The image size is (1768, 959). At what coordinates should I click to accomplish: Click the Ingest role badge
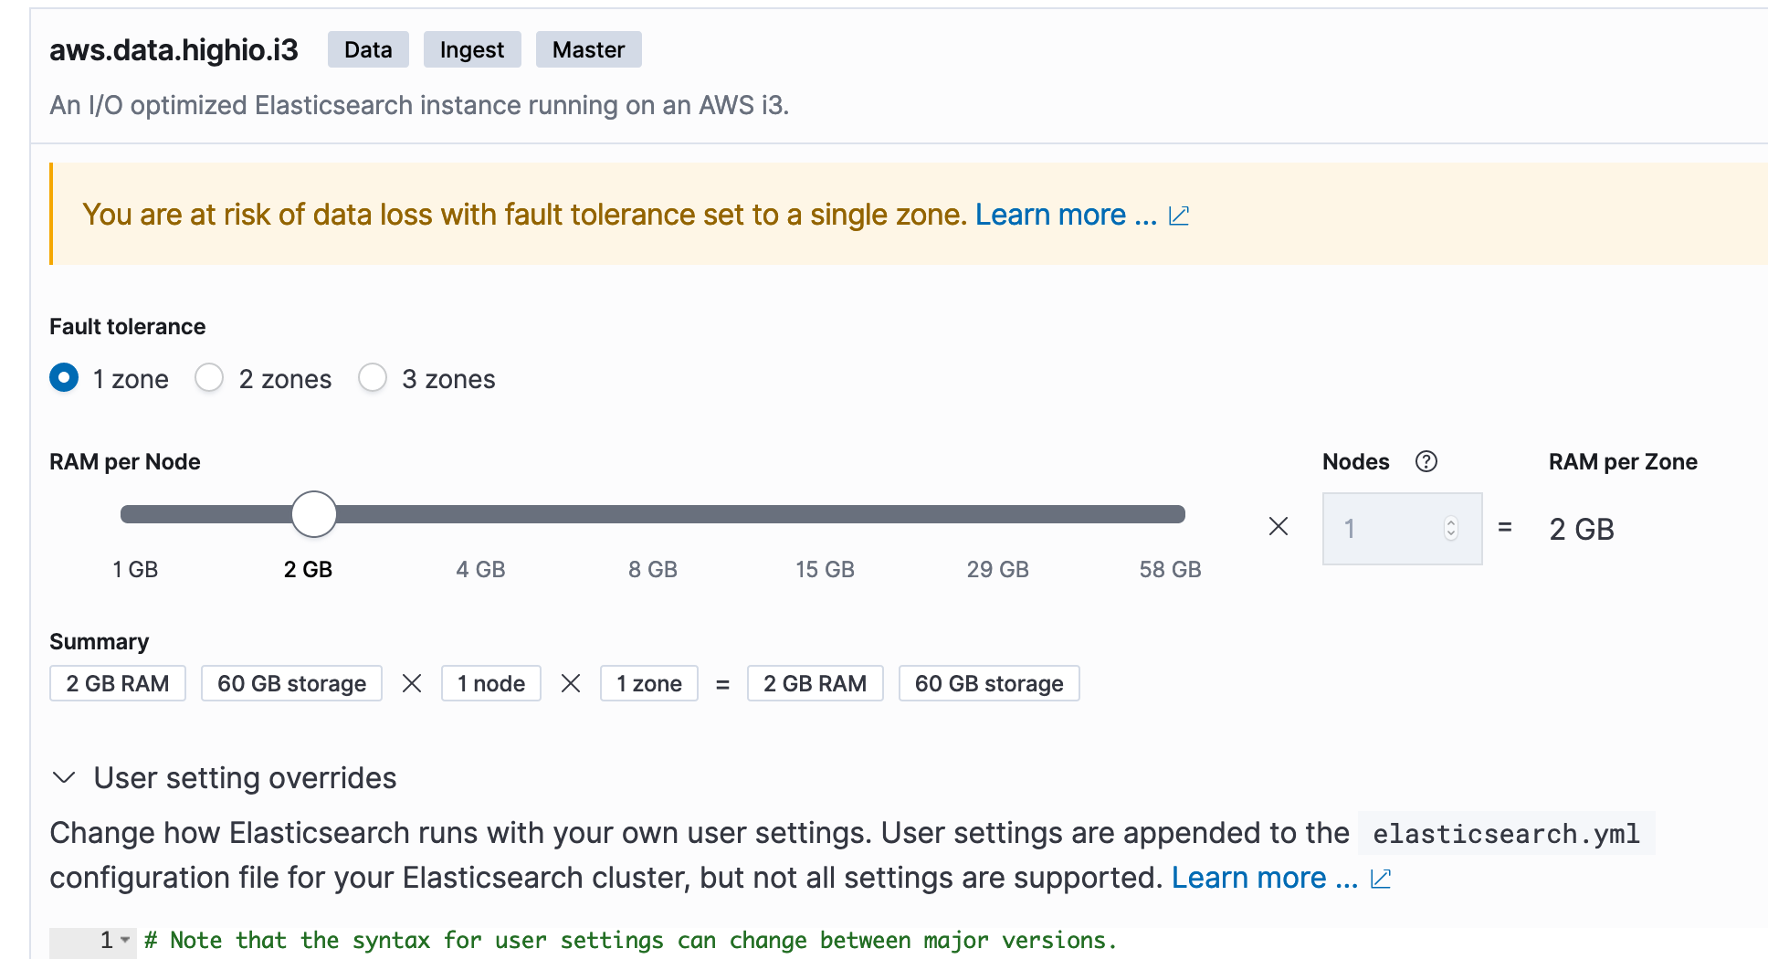(472, 49)
